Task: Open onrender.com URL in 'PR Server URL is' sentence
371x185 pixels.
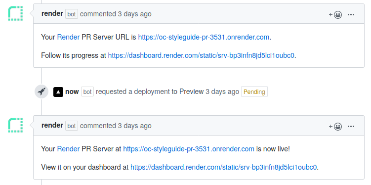Action: [x=204, y=37]
